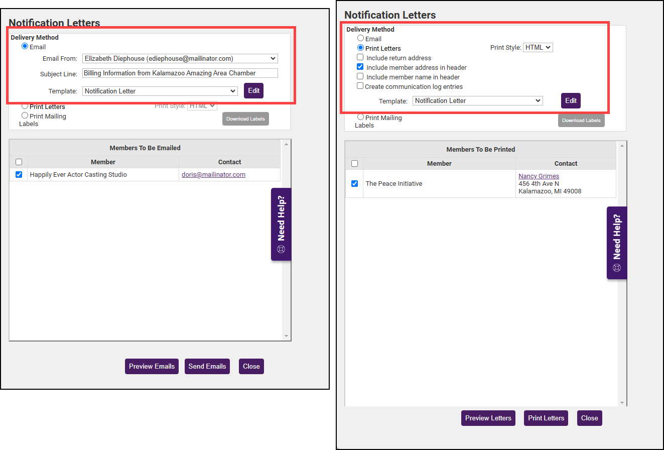Screen dimensions: 664x450
Task: Click the Preview Letters button
Action: pyautogui.click(x=488, y=418)
